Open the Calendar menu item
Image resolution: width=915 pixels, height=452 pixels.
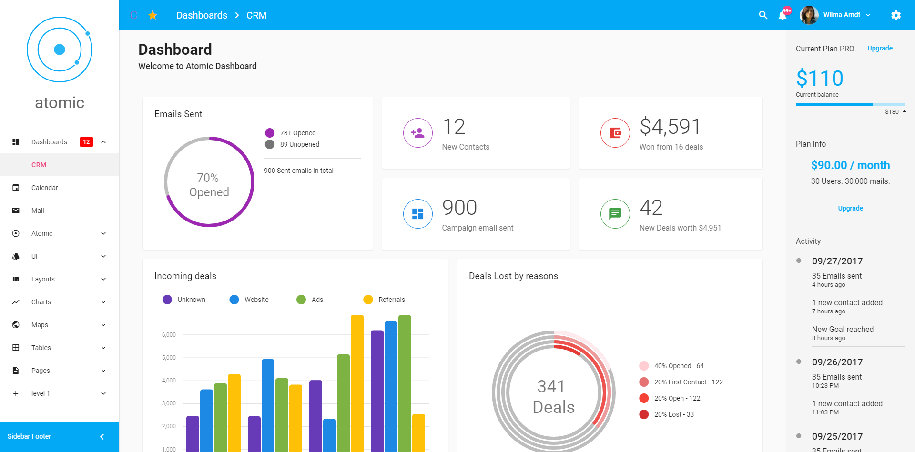click(60, 188)
